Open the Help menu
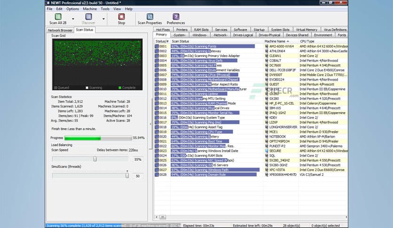The height and width of the screenshot is (228, 393). [129, 9]
